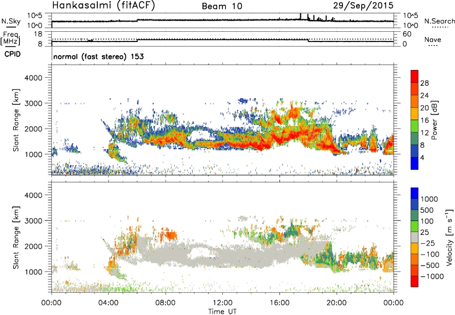The height and width of the screenshot is (315, 455).
Task: Click the date '29/Sep/2015'
Action: click(363, 5)
